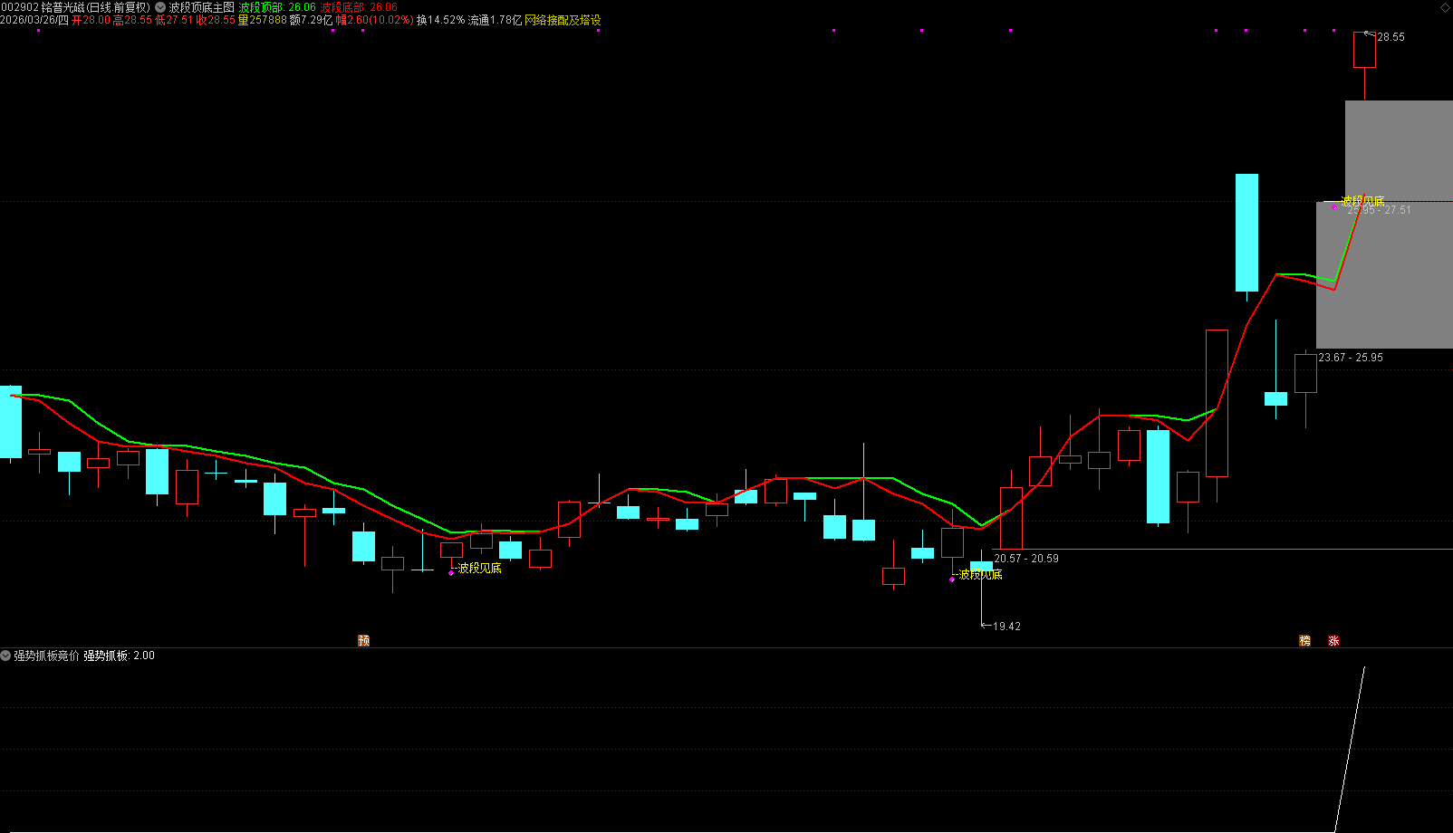Click the 涨 event marker icon
1453x833 pixels.
tap(1333, 640)
